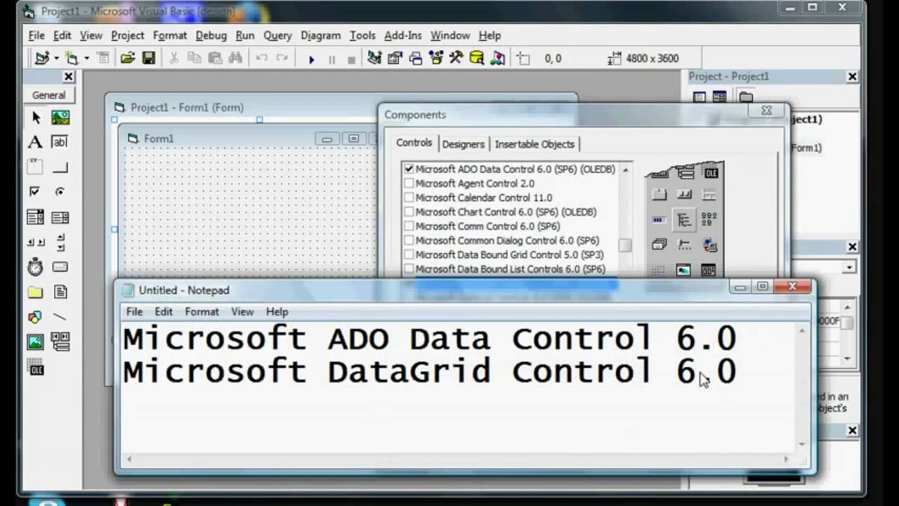Click the General toolbox tab button

[x=48, y=95]
